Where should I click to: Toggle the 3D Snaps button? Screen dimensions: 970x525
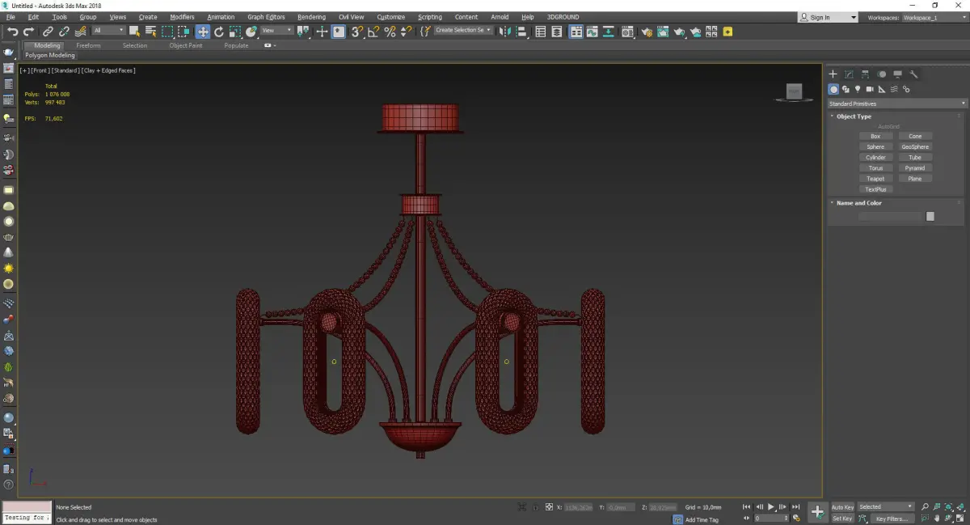pos(356,32)
